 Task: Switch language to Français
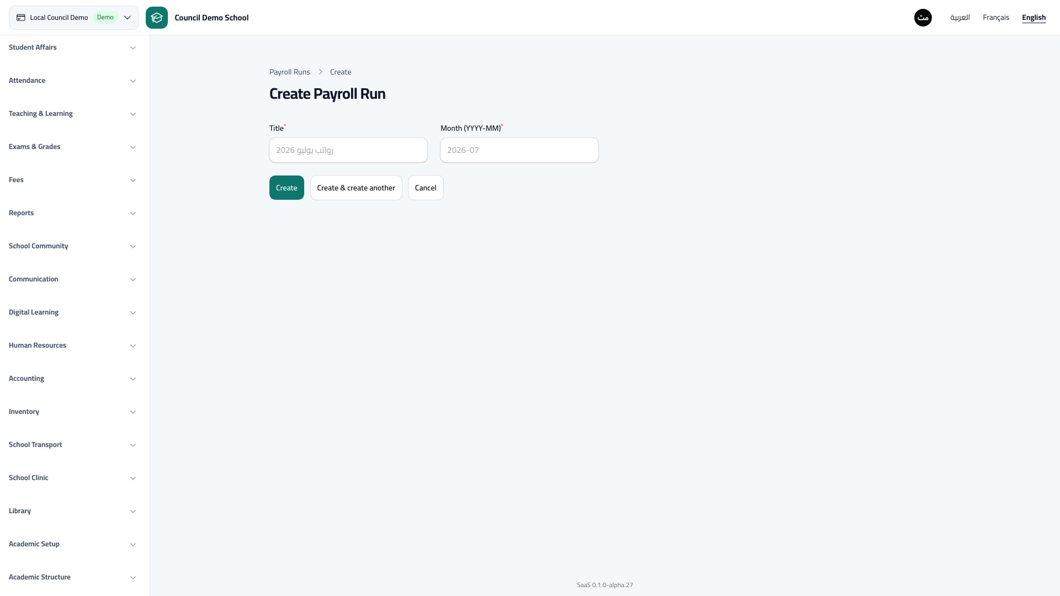(996, 18)
